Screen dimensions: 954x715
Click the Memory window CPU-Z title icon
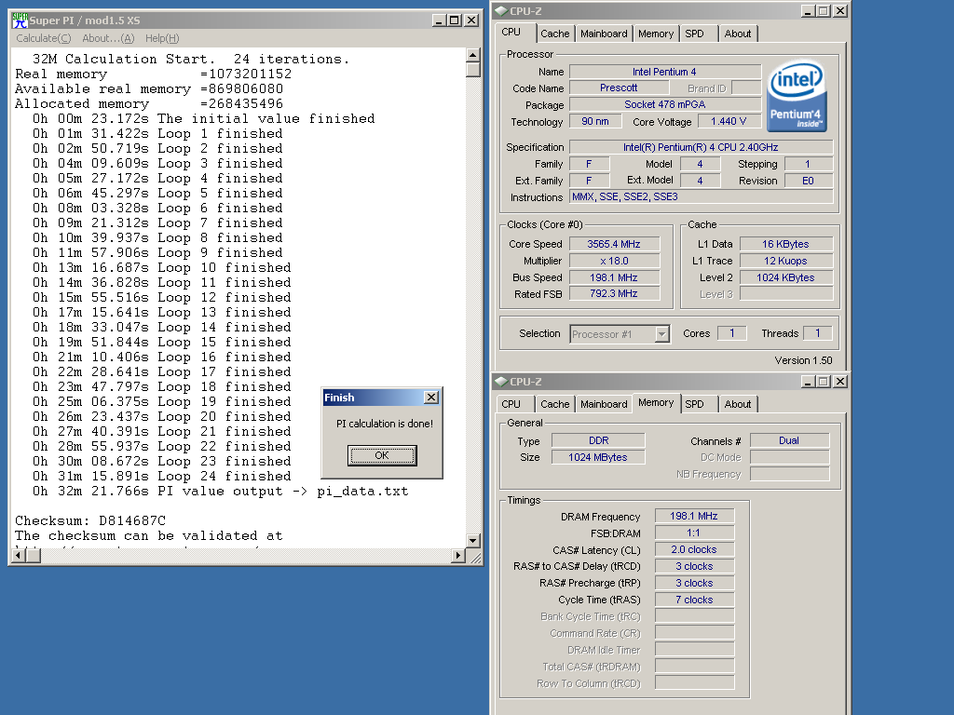(500, 381)
